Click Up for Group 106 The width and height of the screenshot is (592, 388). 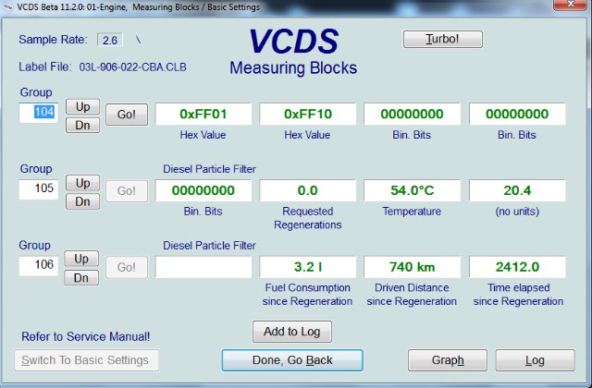click(81, 259)
